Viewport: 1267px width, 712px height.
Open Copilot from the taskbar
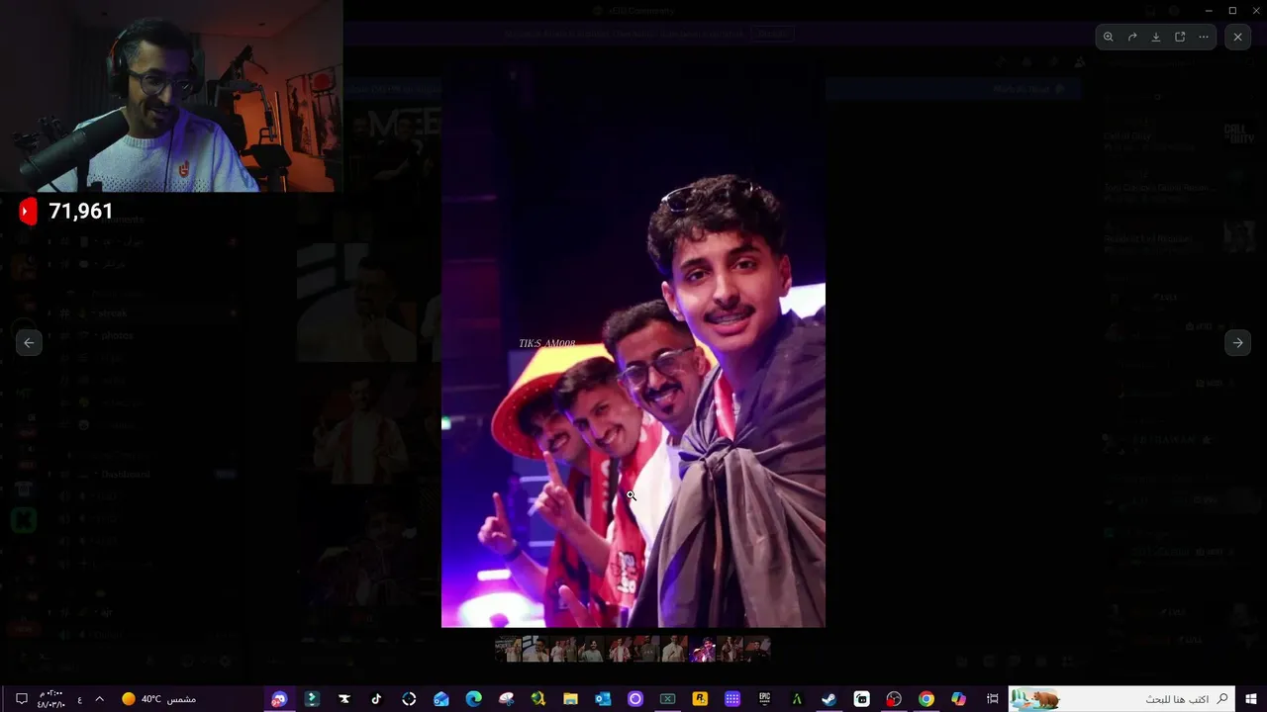pos(958,699)
